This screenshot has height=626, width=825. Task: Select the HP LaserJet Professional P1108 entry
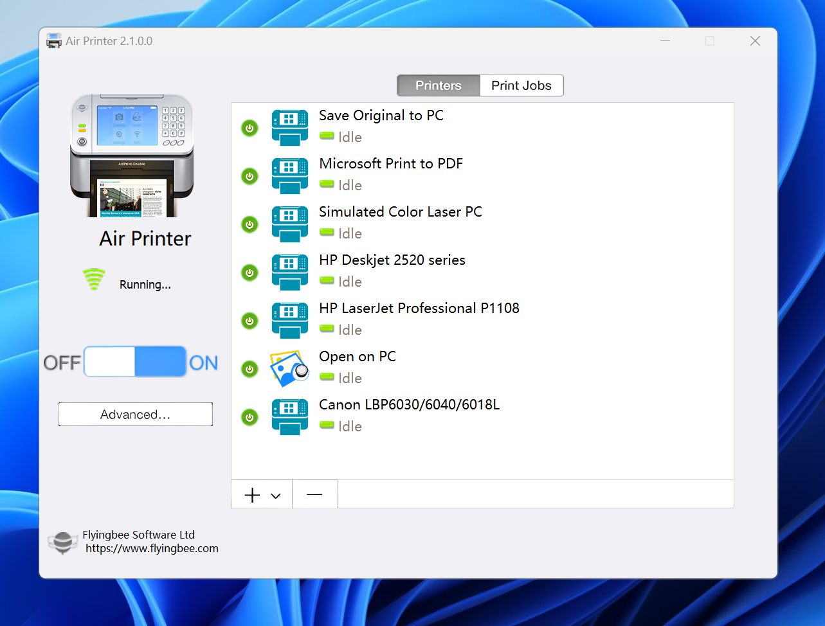click(x=482, y=321)
